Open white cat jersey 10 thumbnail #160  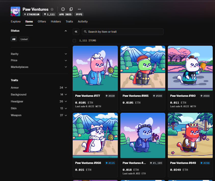[x=190, y=68]
